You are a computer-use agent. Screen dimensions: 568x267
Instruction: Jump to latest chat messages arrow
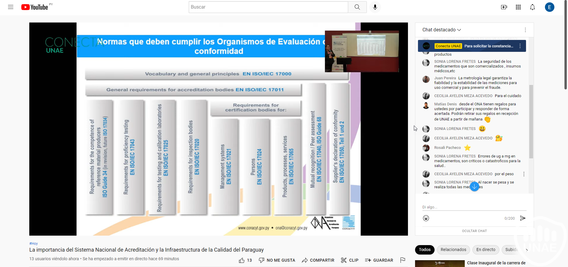click(475, 186)
